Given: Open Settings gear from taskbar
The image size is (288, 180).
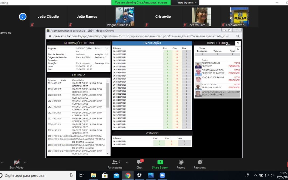Looking at the screenshot, I should point(139,175).
